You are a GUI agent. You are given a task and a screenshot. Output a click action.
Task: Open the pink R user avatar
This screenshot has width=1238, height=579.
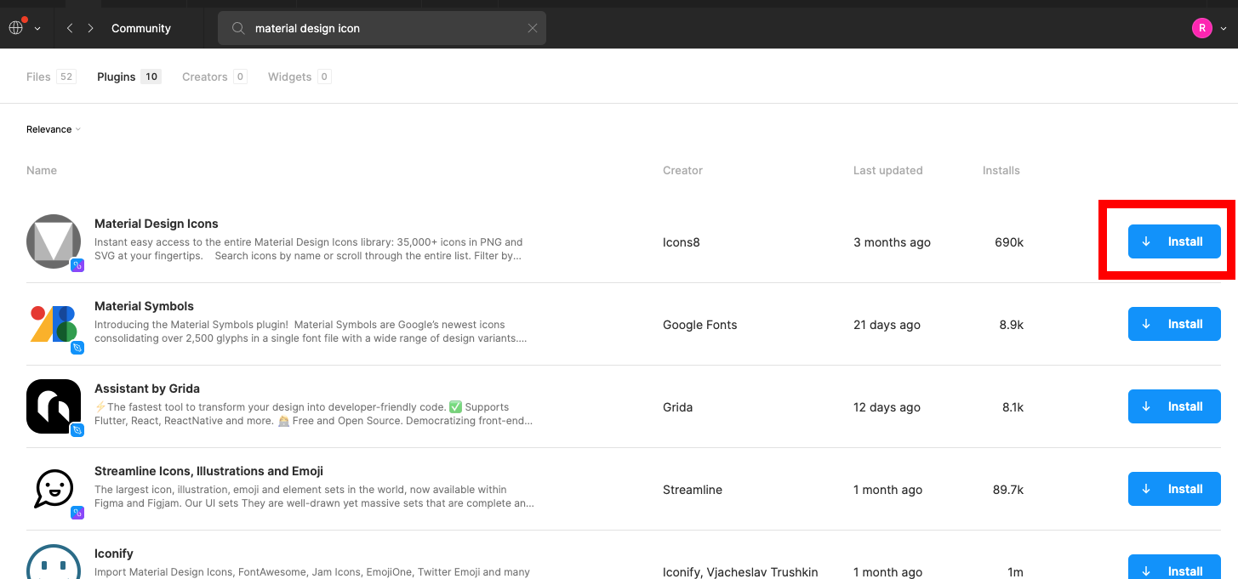1201,28
